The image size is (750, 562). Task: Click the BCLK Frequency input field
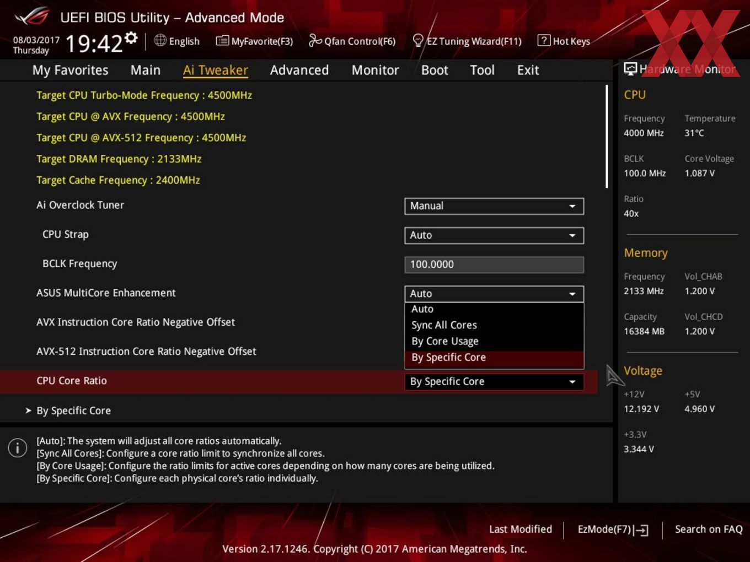click(494, 264)
